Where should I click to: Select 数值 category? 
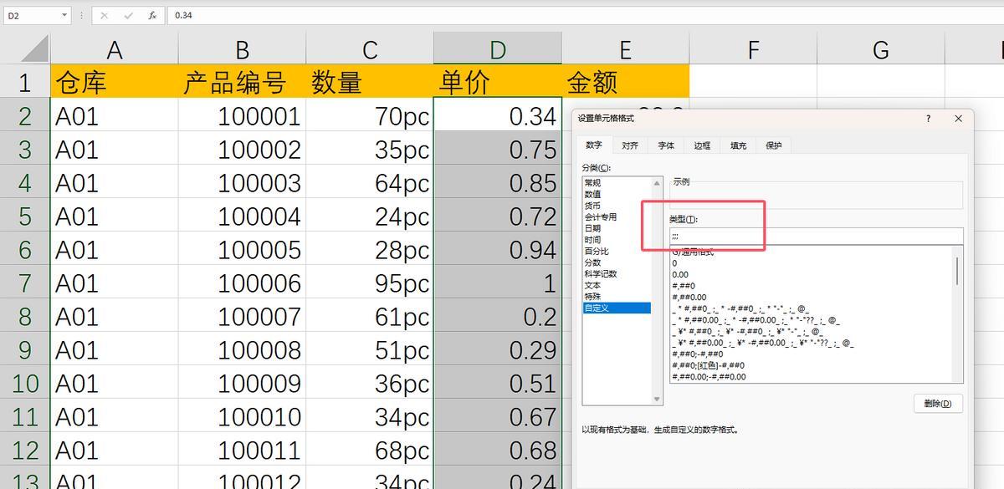click(x=617, y=194)
